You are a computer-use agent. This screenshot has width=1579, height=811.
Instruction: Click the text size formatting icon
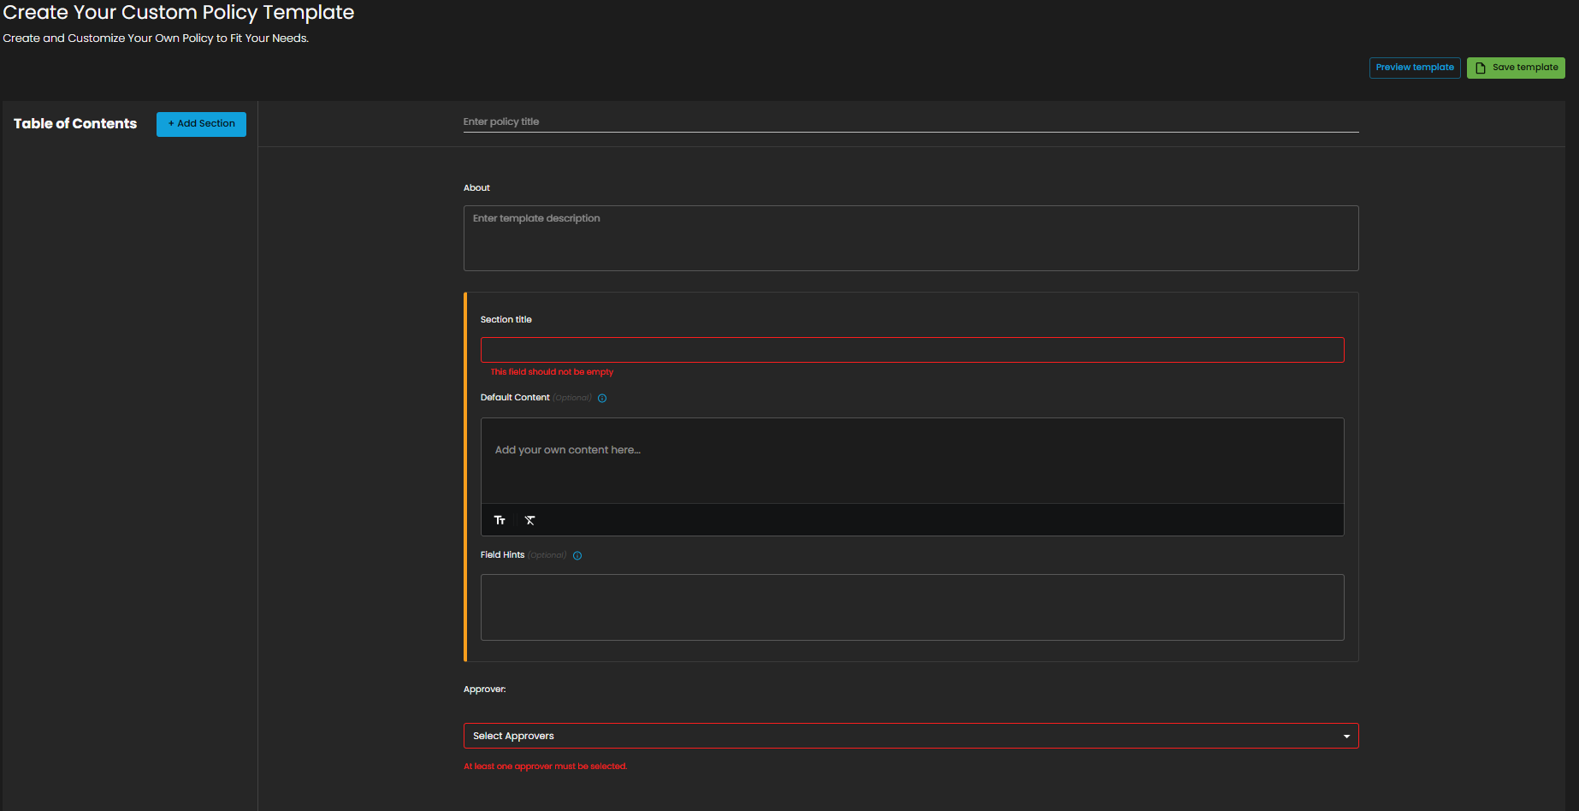click(500, 520)
